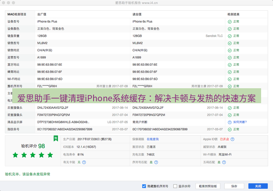
Task: Click the 关闭 button
Action: click(x=258, y=186)
